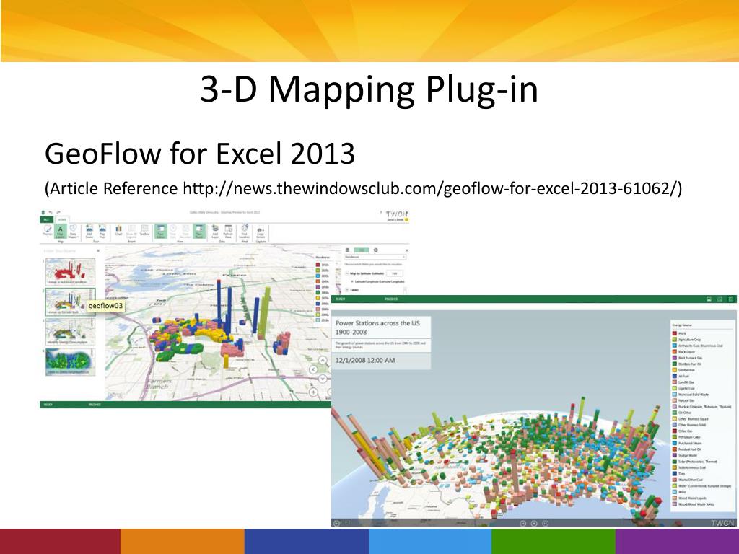Click the previous scene playback button
This screenshot has height=554, width=739.
pos(522,524)
